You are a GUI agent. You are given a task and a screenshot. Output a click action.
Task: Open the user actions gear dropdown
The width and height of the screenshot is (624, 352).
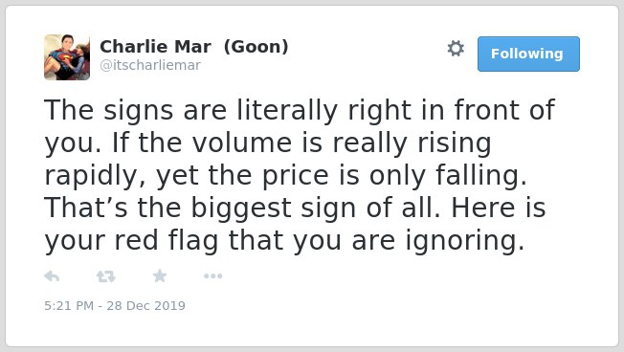click(456, 49)
